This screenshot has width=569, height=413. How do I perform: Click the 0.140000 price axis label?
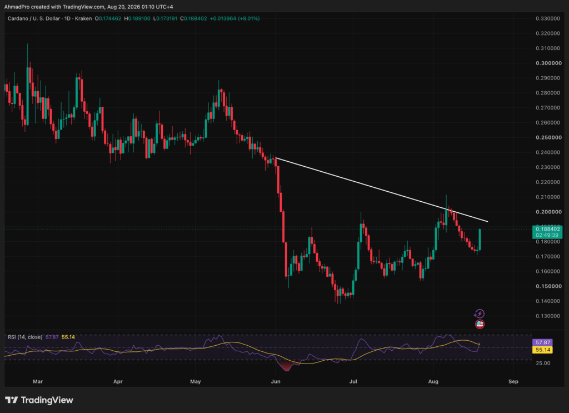(547, 301)
